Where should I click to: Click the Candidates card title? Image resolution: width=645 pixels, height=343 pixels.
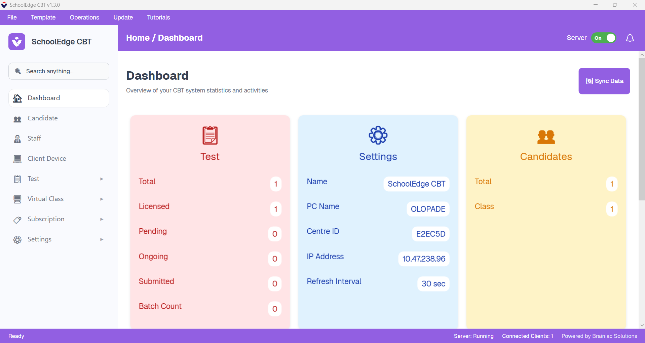point(546,157)
